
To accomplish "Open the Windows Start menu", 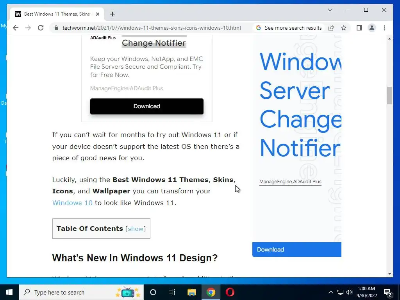I will pos(9,292).
